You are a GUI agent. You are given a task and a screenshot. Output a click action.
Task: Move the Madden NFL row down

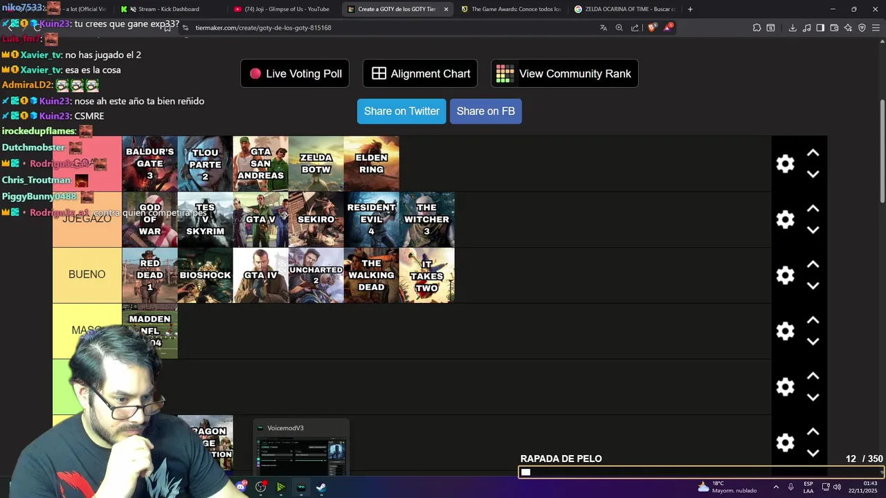coord(813,342)
